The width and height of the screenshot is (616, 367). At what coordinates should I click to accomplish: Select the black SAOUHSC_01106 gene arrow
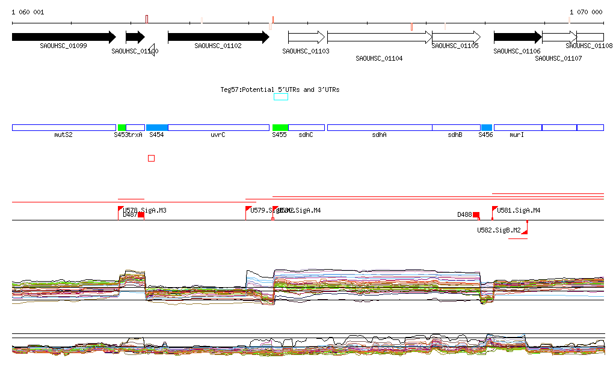pyautogui.click(x=518, y=37)
